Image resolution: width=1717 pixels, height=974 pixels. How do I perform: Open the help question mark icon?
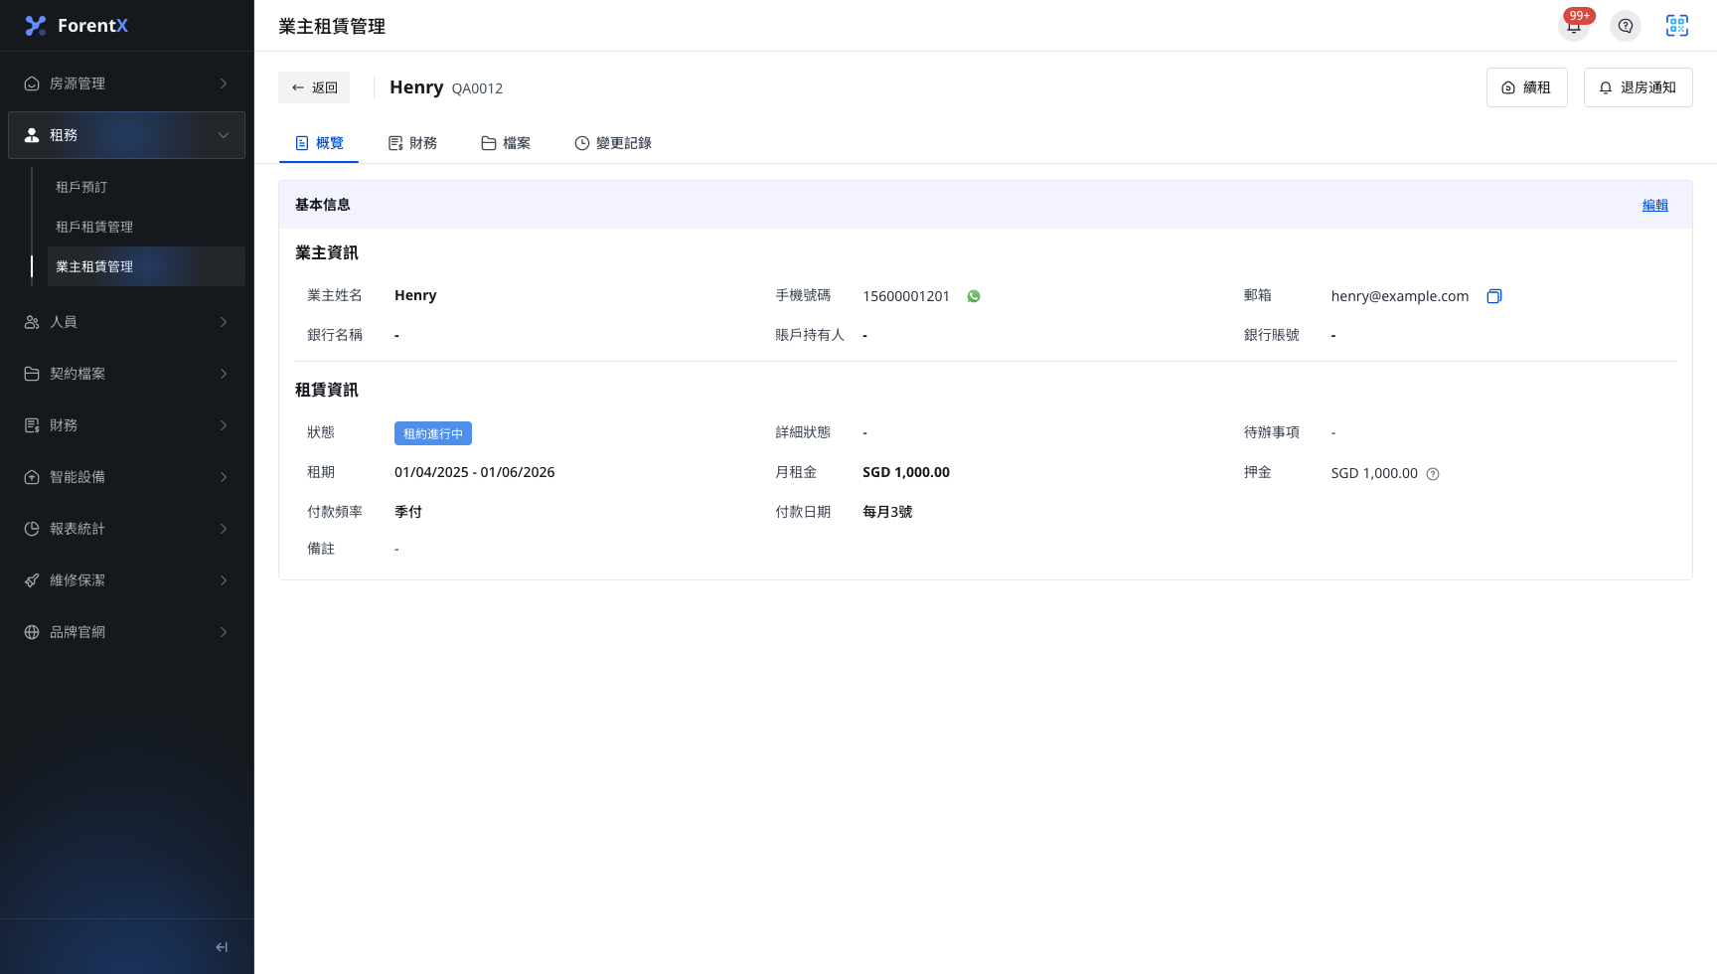(1626, 26)
